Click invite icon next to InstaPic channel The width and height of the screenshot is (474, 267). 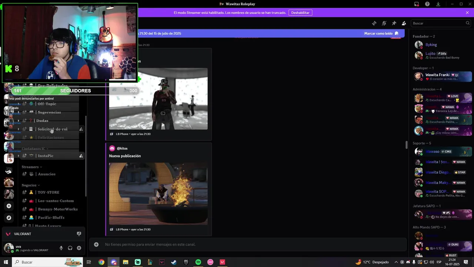81,156
